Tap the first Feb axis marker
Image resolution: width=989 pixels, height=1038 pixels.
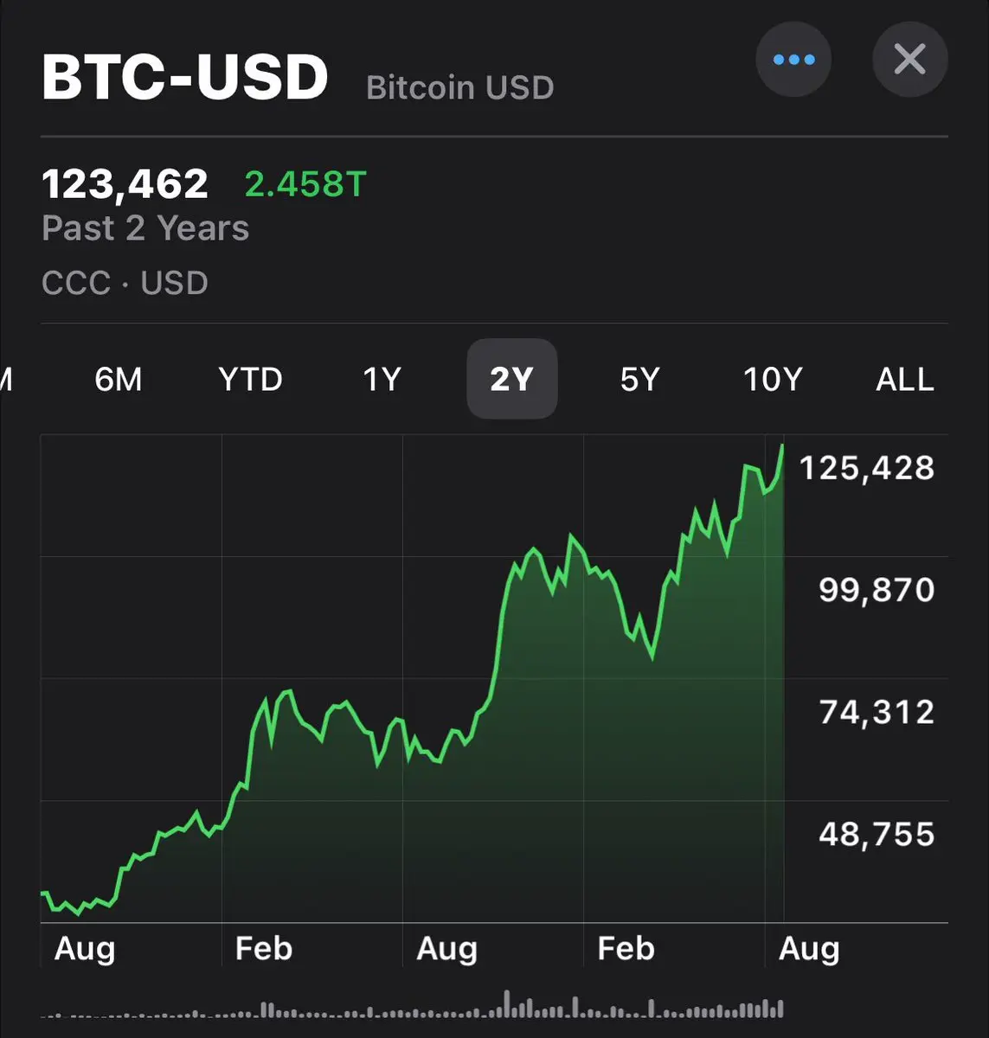(x=264, y=949)
